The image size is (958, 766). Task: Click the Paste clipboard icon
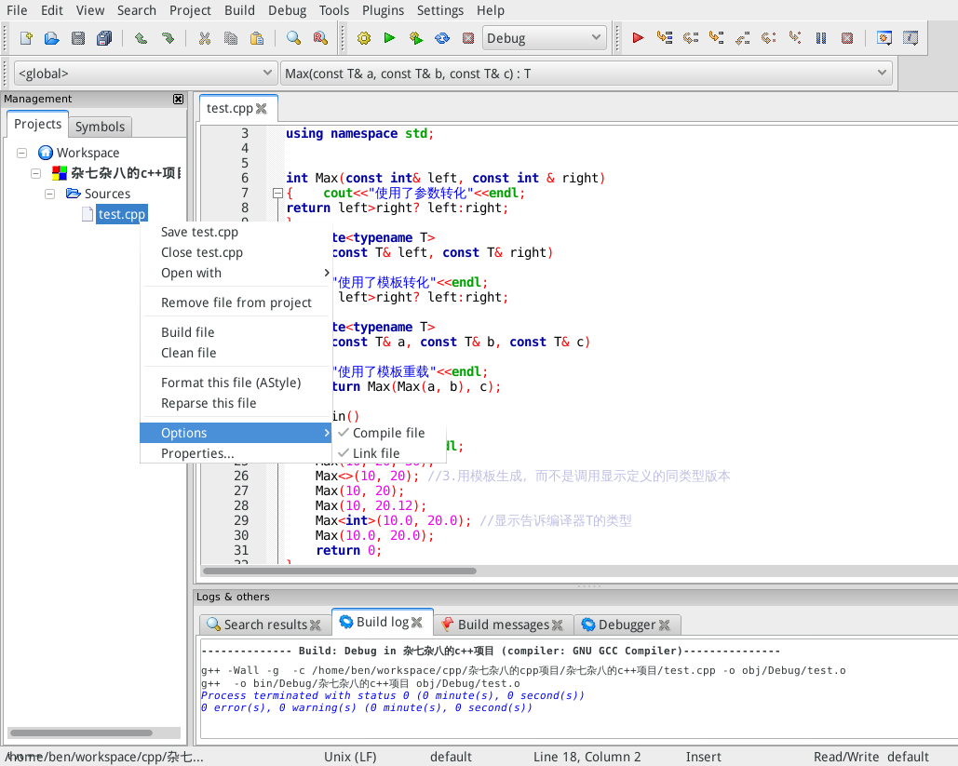(257, 38)
